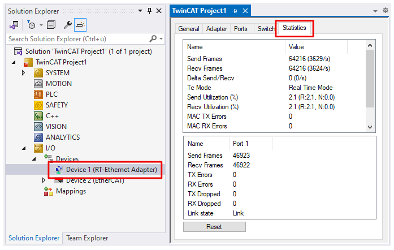Click the VISION eye icon
The height and width of the screenshot is (250, 394).
(38, 127)
